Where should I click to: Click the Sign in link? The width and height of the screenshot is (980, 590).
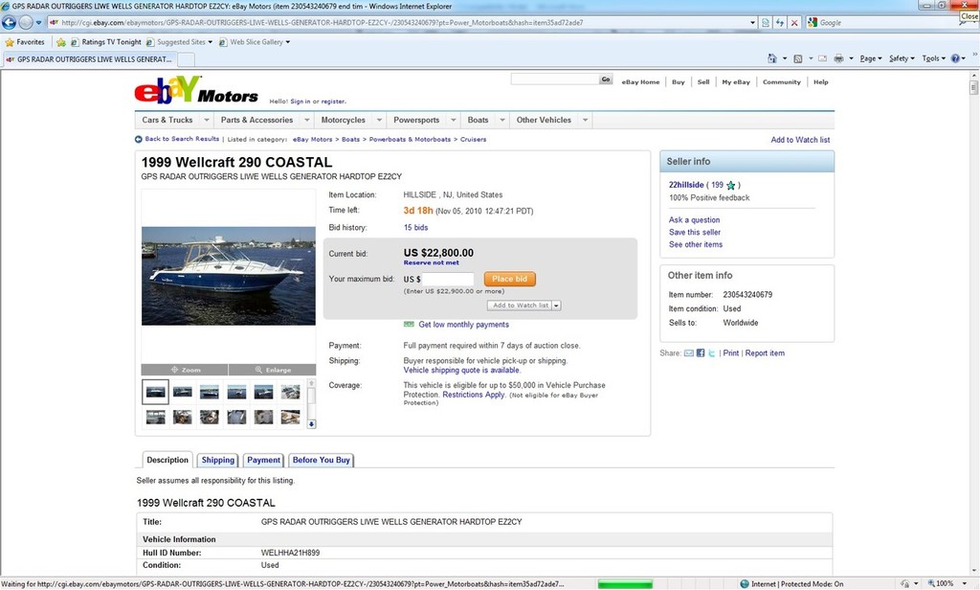(x=300, y=102)
